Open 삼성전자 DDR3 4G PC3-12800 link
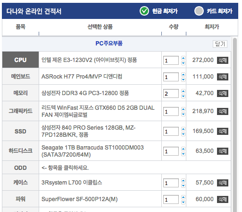This screenshot has height=212, width=242. (x=85, y=93)
